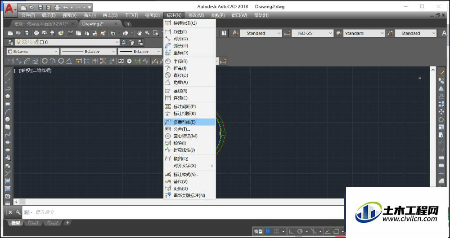Open the ByLayer color control dropdown

33,52
